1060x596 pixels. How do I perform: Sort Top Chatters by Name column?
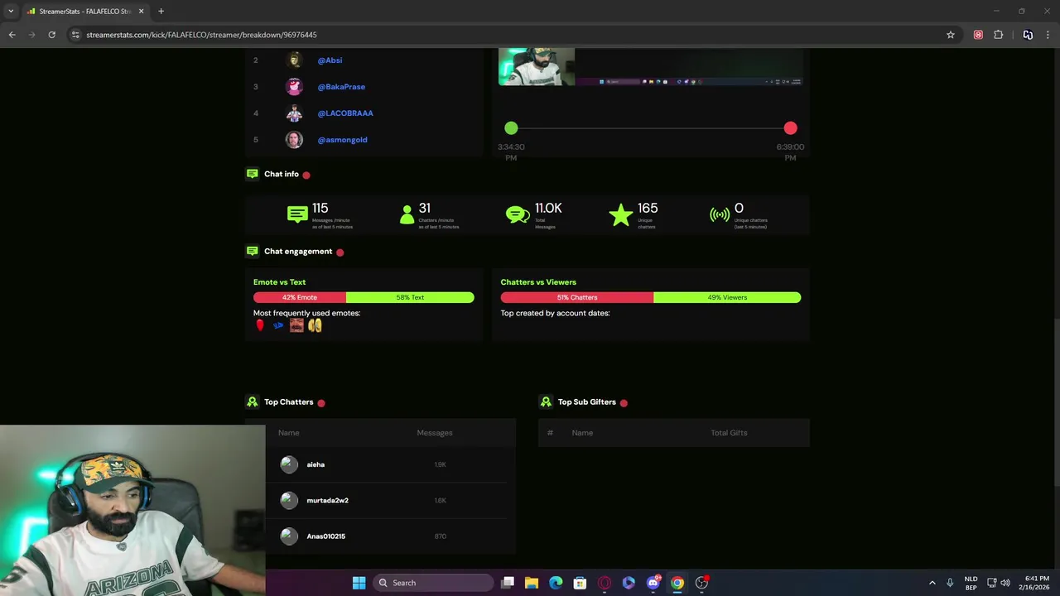(x=288, y=432)
